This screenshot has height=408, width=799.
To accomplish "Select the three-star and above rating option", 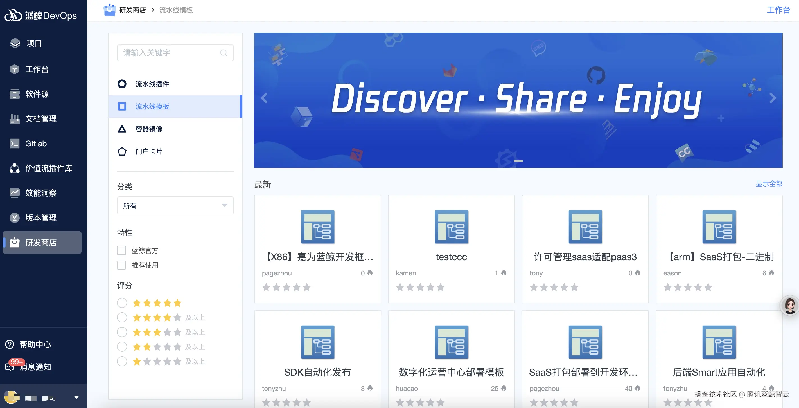I will (122, 332).
